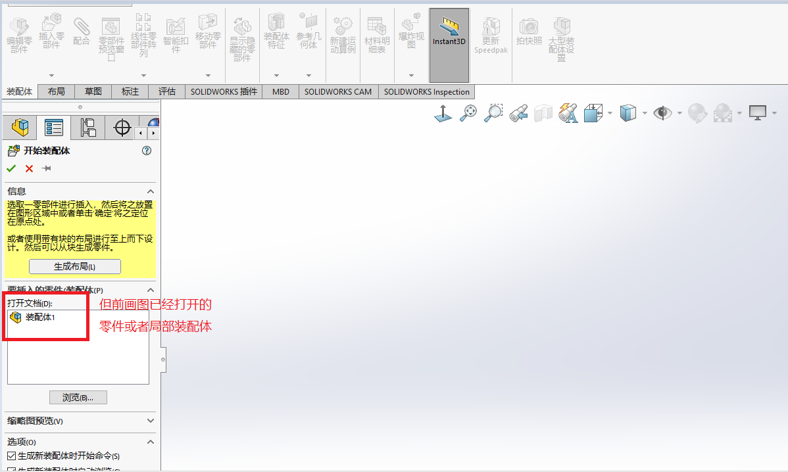Viewport: 788px width, 472px height.
Task: Open the Display Style cube dropdown
Action: tap(645, 113)
